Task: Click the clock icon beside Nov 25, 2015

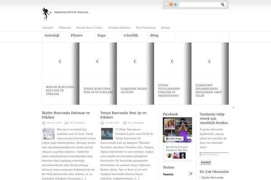Action: point(43,123)
